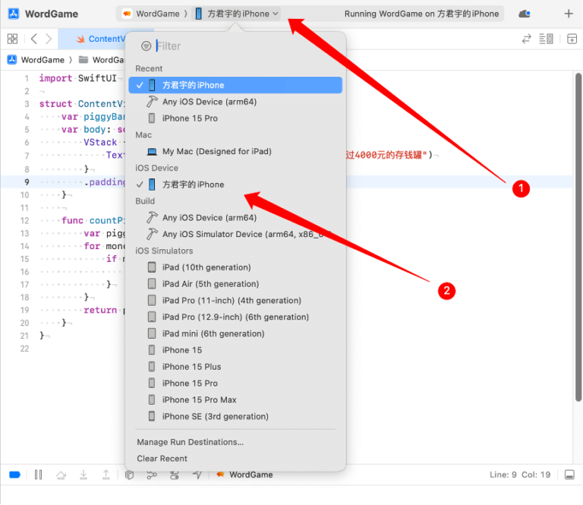
Task: Go forward in editor history
Action: [49, 39]
